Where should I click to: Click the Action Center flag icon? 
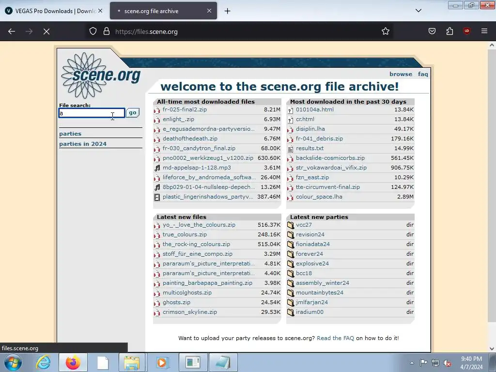[423, 363]
